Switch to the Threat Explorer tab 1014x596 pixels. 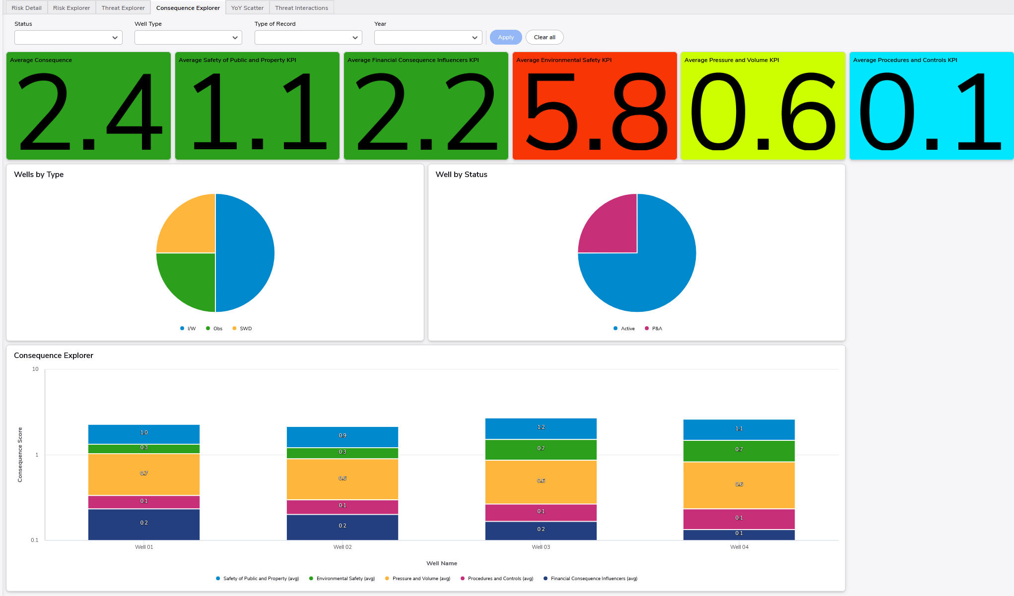123,8
